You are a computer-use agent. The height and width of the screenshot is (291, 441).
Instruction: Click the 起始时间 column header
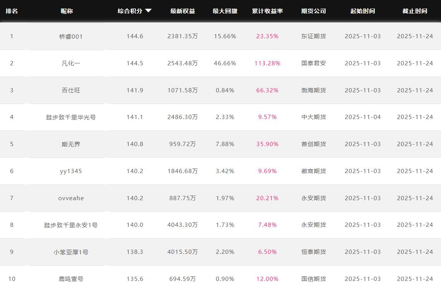362,11
